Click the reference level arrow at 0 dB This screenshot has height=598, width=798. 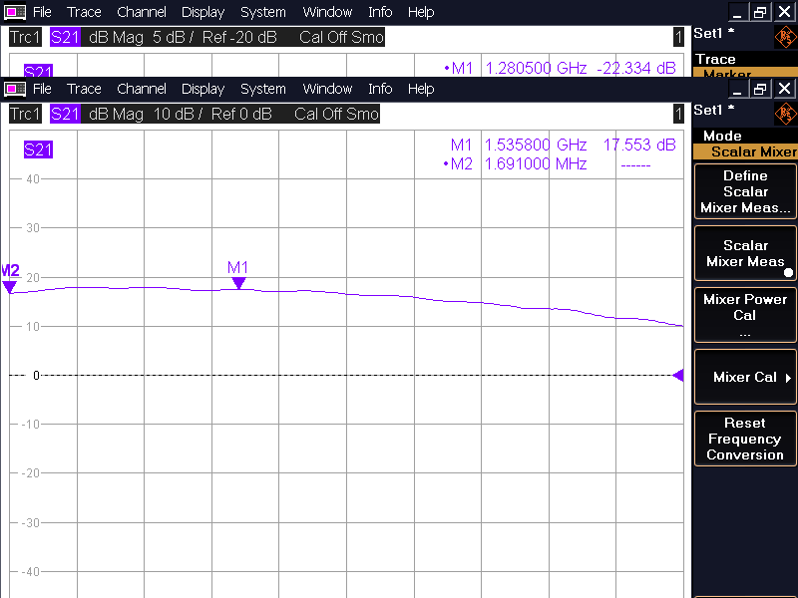[x=678, y=376]
